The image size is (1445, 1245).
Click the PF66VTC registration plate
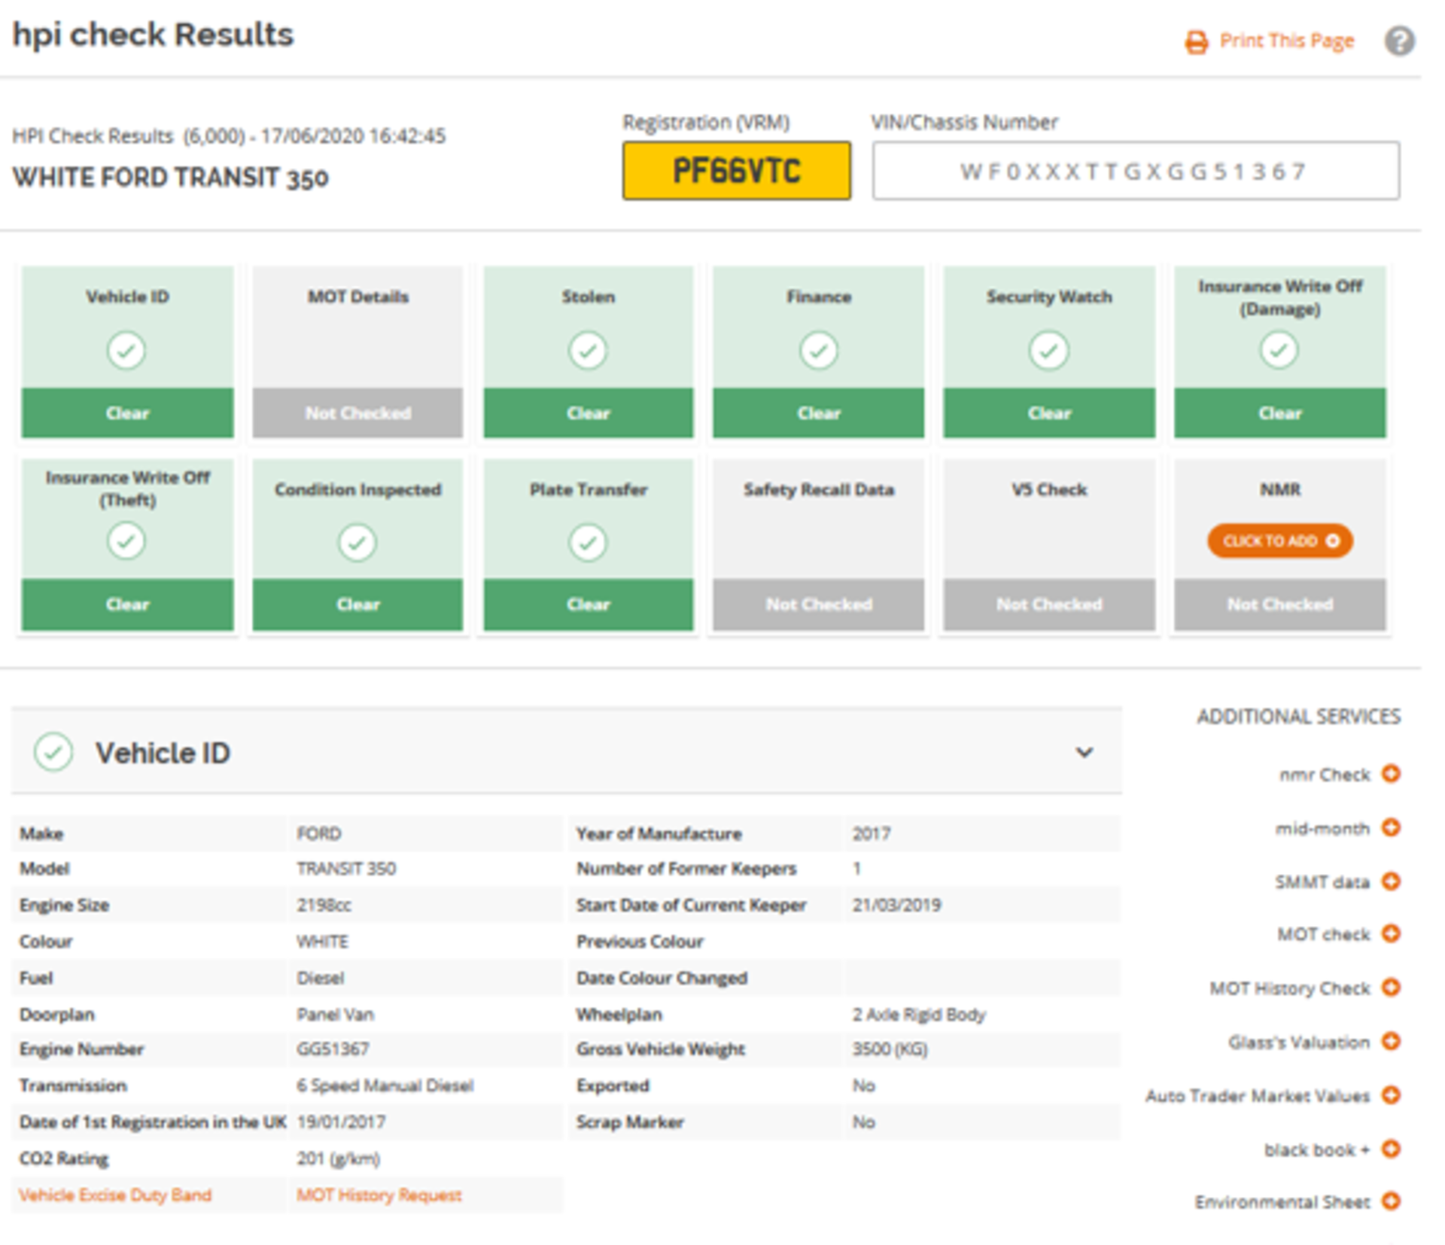pos(737,171)
